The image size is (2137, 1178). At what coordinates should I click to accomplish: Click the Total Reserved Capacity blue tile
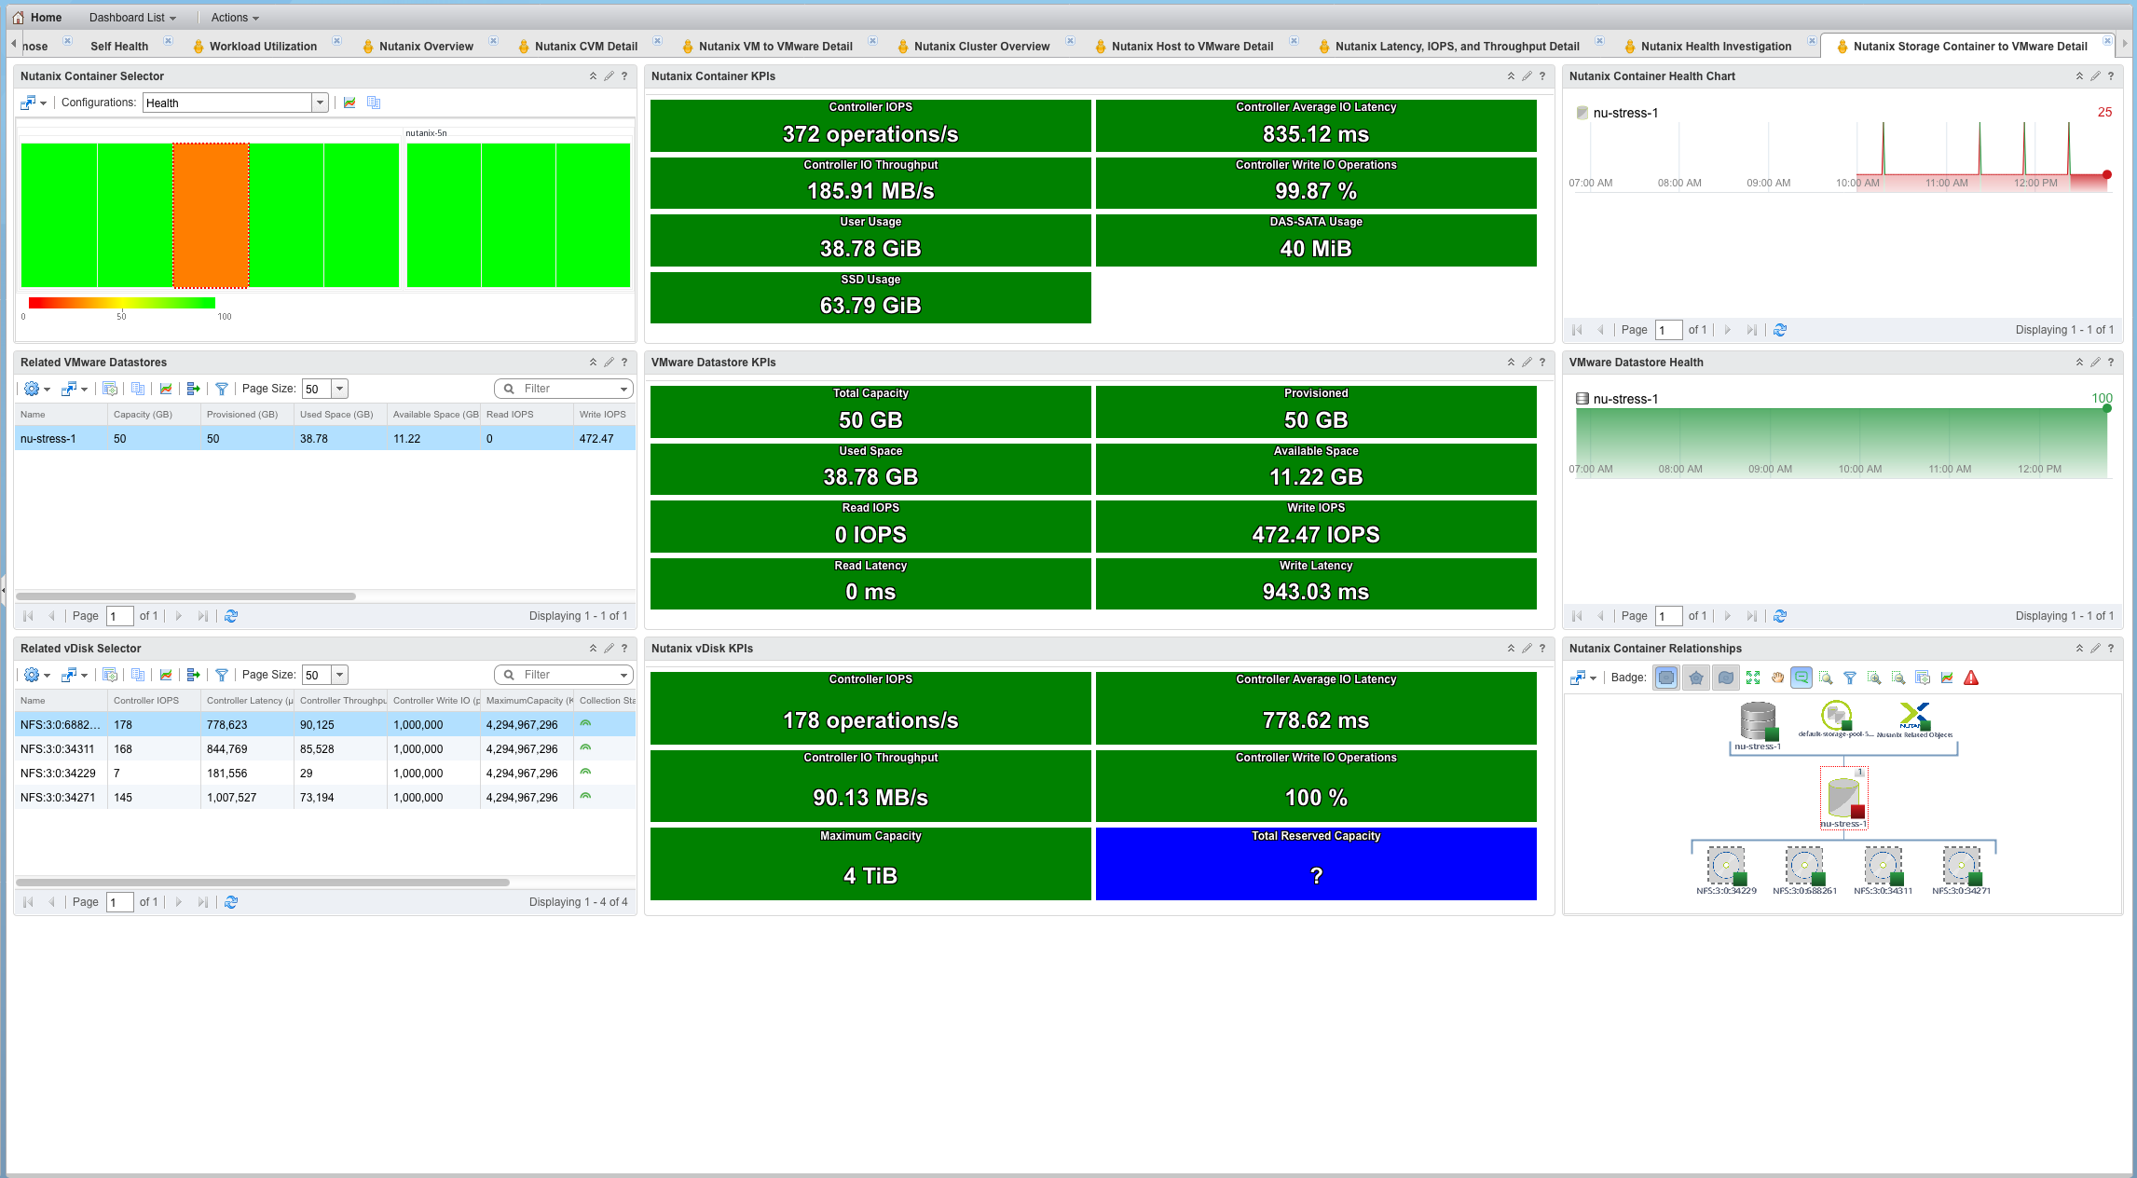[1316, 864]
